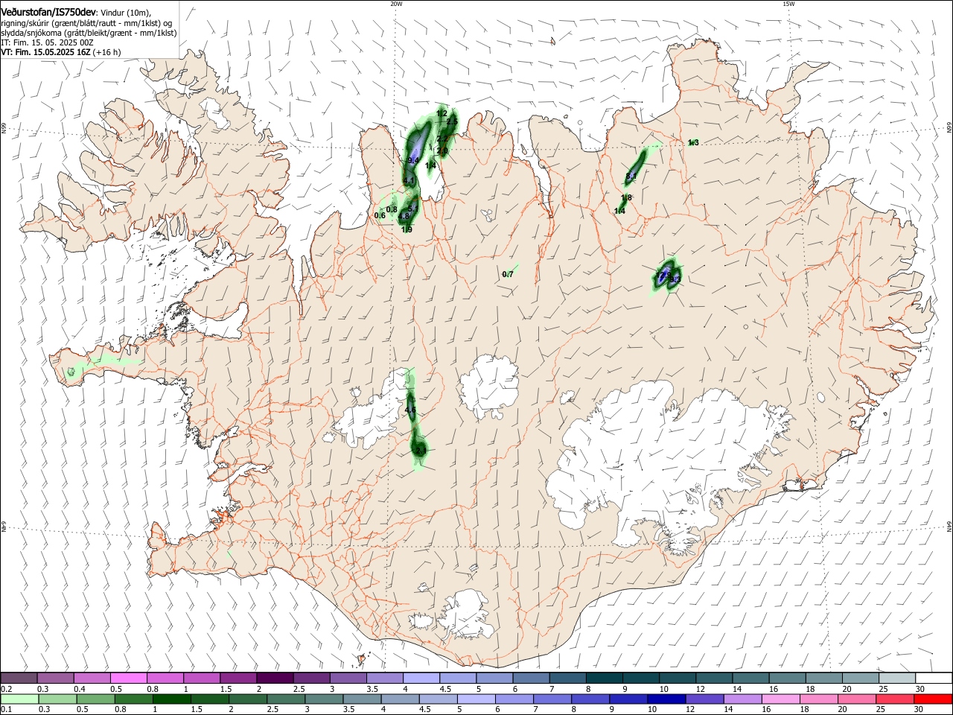
Task: Select the 4.1 precipitation value on map
Action: click(x=408, y=180)
